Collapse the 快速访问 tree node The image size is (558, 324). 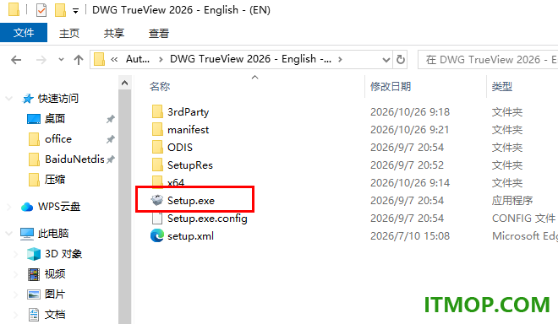[9, 99]
